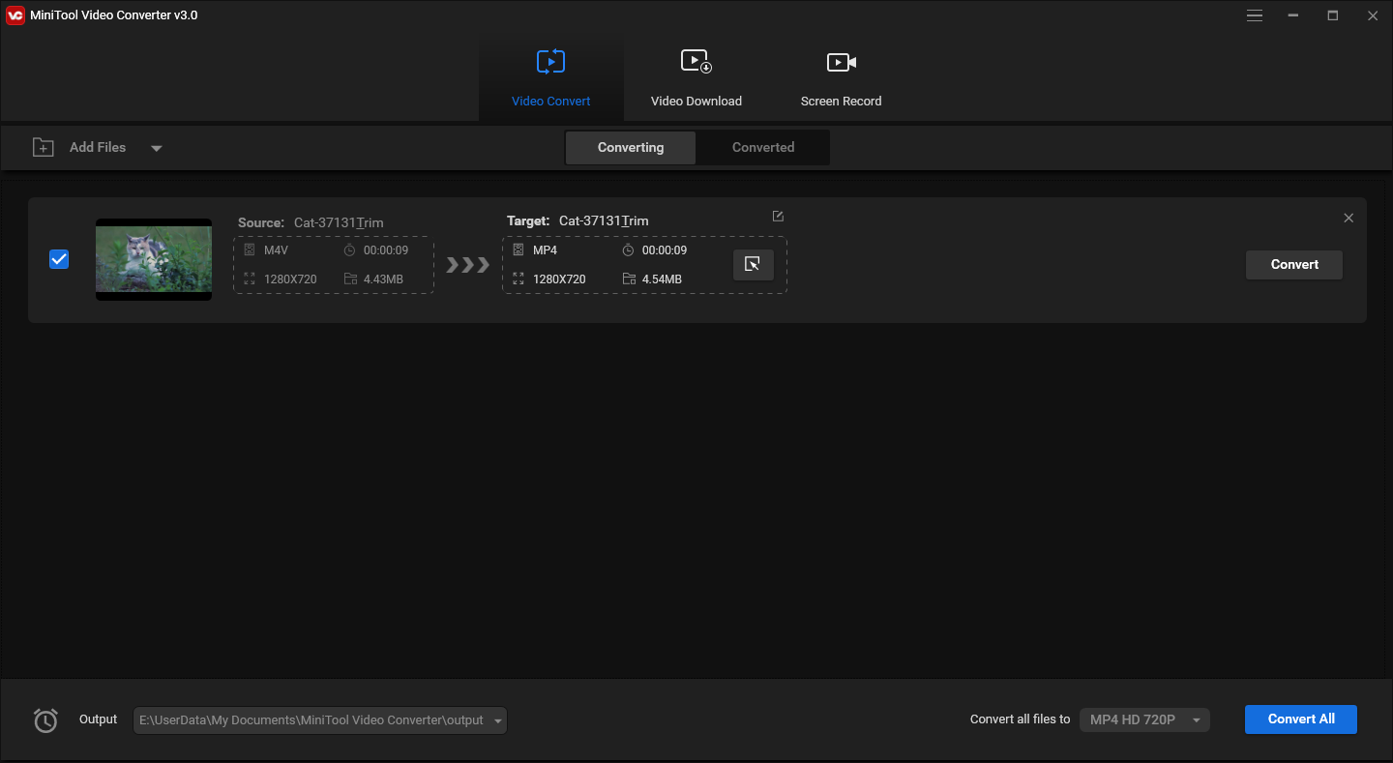Click the Output label
The width and height of the screenshot is (1393, 763).
click(98, 719)
